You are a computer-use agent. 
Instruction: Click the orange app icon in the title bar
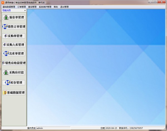3,2
